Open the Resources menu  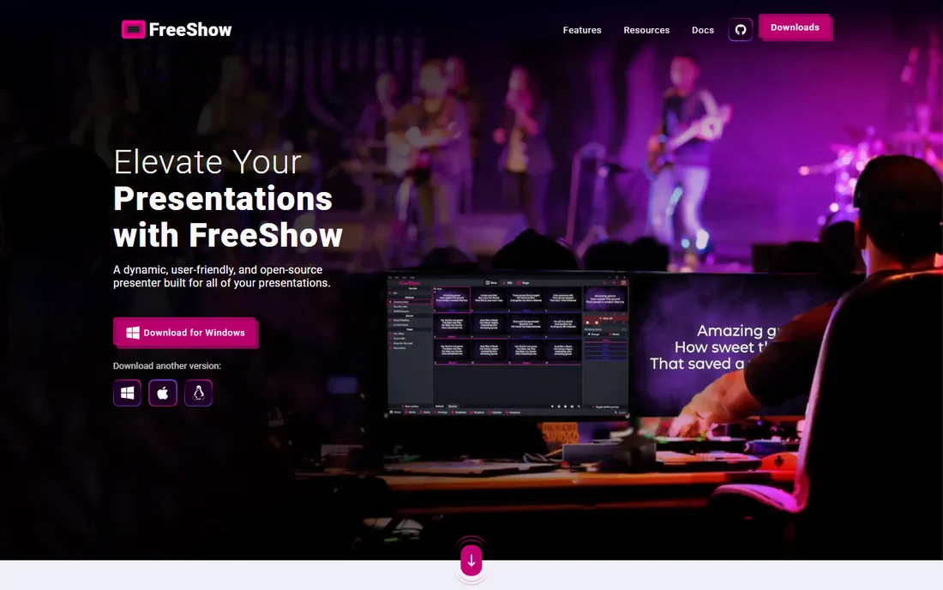click(x=646, y=30)
